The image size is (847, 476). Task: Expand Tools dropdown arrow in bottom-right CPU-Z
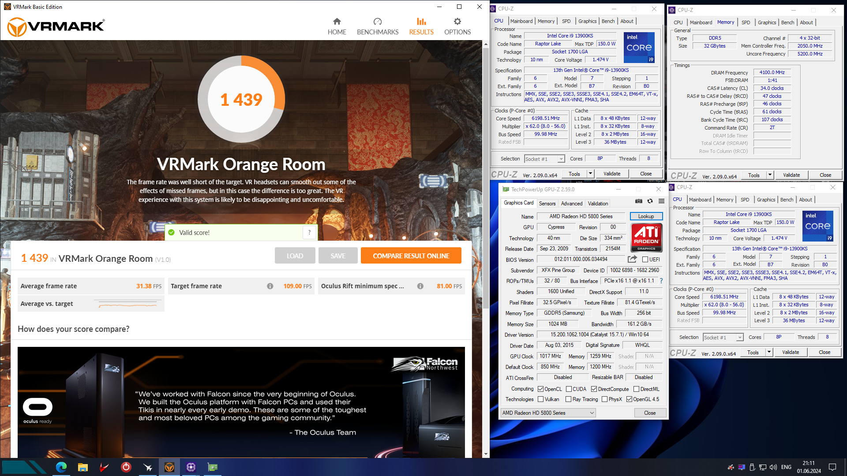tap(769, 353)
